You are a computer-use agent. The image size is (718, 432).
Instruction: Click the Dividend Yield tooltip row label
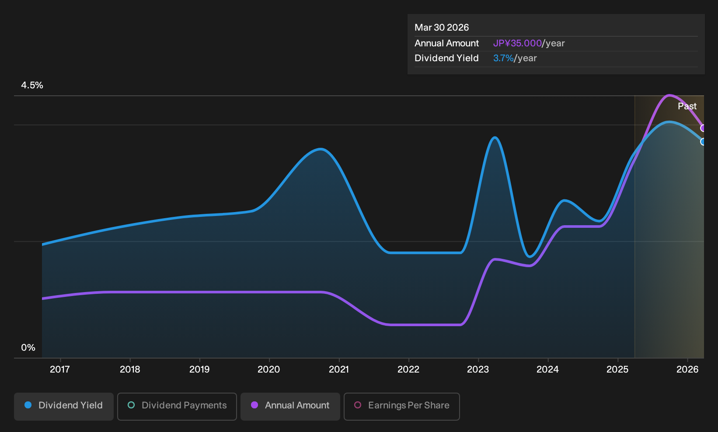(x=446, y=58)
